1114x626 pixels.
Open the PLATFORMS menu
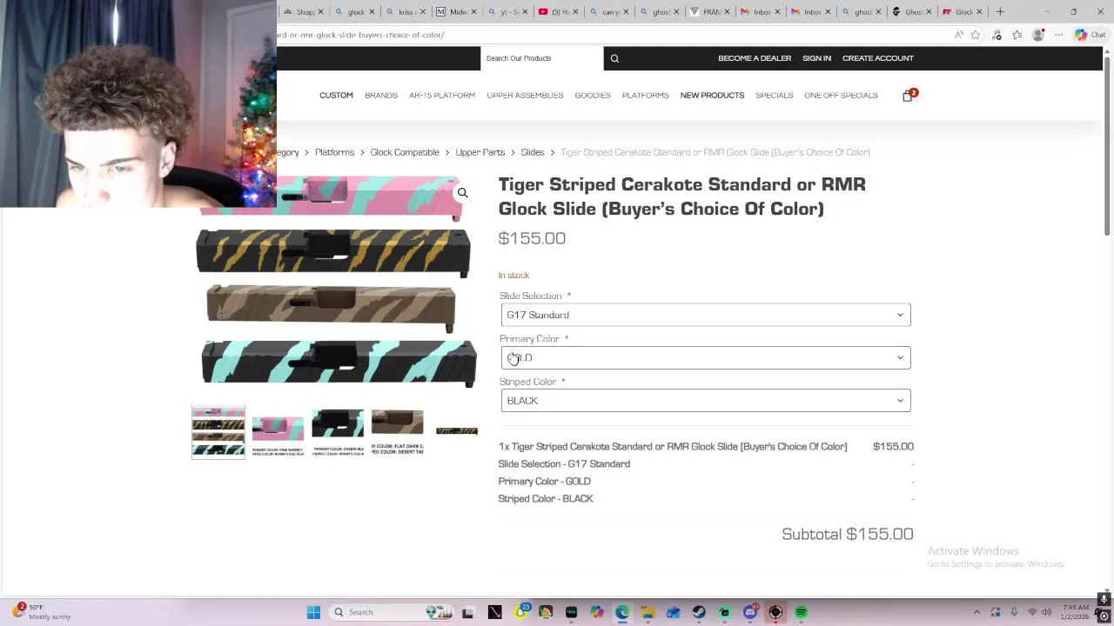pos(646,96)
